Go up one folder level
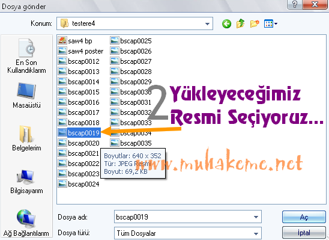329x240 pixels. tap(241, 23)
